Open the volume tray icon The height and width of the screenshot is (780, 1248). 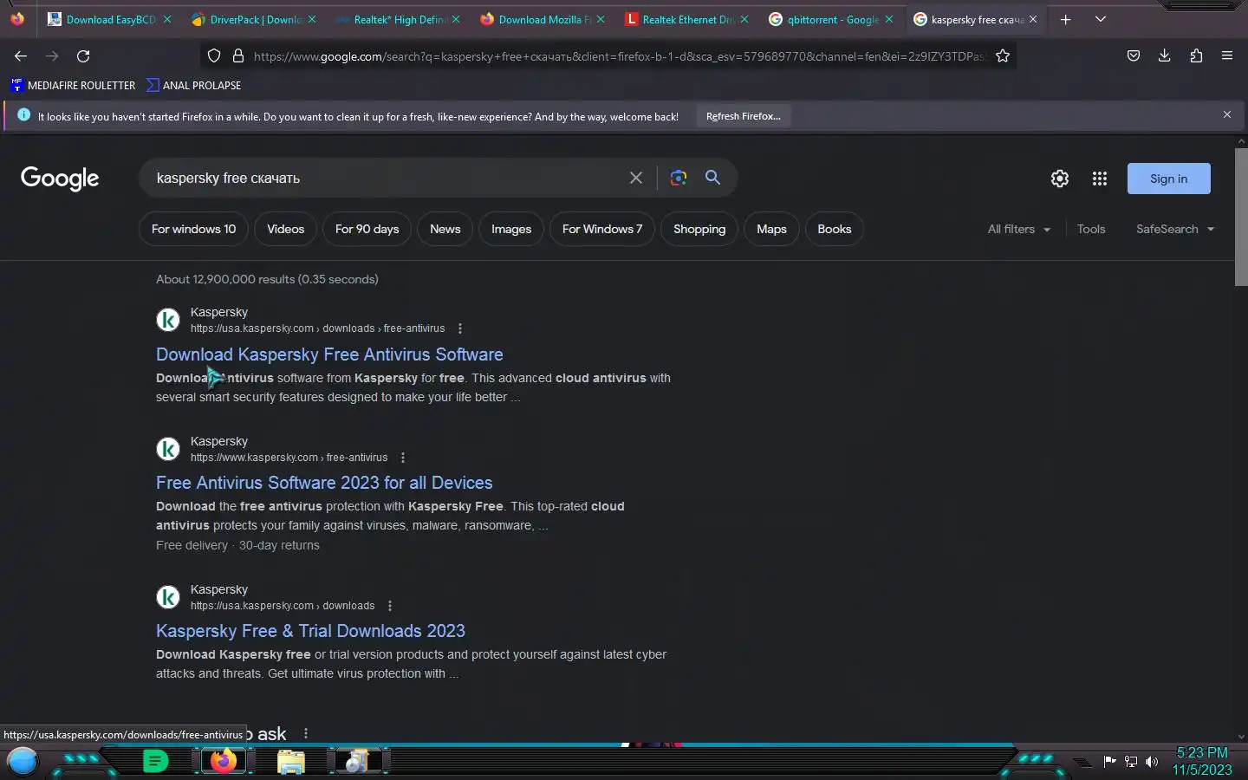coord(1152,762)
